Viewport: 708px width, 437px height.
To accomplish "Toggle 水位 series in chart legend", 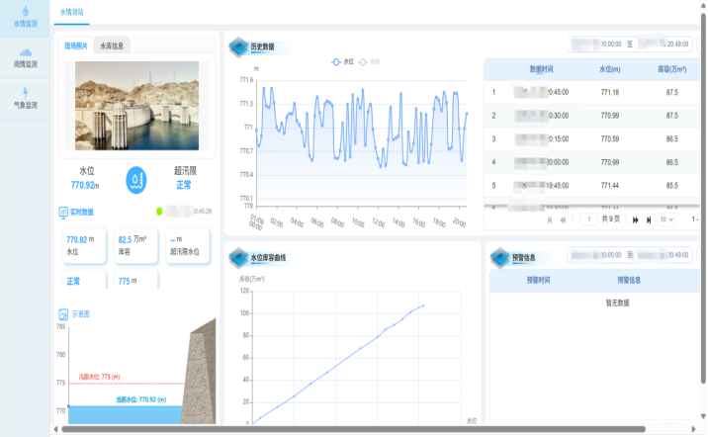I will coord(342,61).
